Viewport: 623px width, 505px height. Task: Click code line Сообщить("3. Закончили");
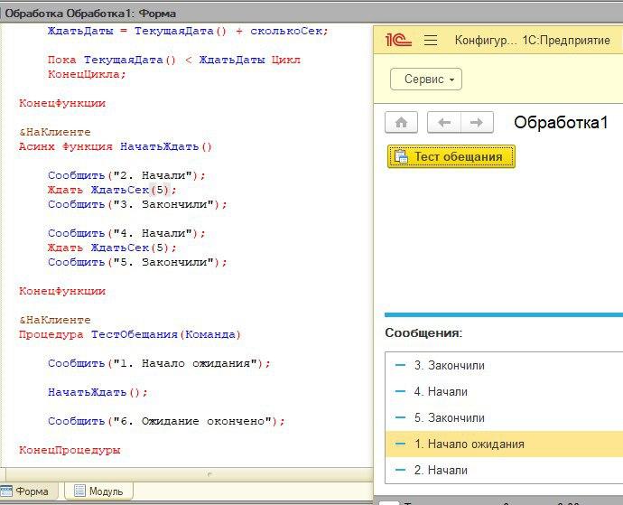click(137, 204)
